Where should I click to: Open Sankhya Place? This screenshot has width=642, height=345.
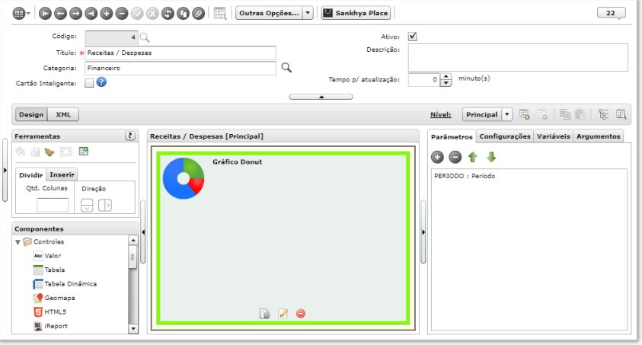(x=356, y=13)
